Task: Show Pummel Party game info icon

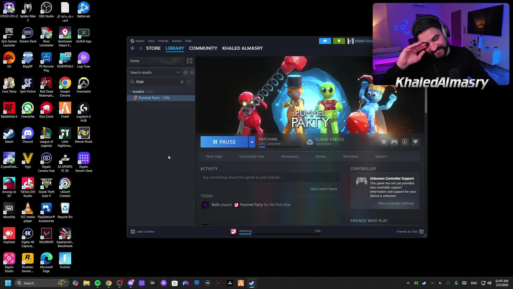Action: coord(405,142)
